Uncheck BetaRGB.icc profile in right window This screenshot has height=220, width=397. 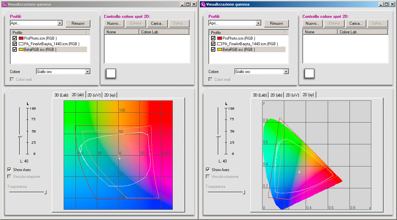pyautogui.click(x=213, y=50)
